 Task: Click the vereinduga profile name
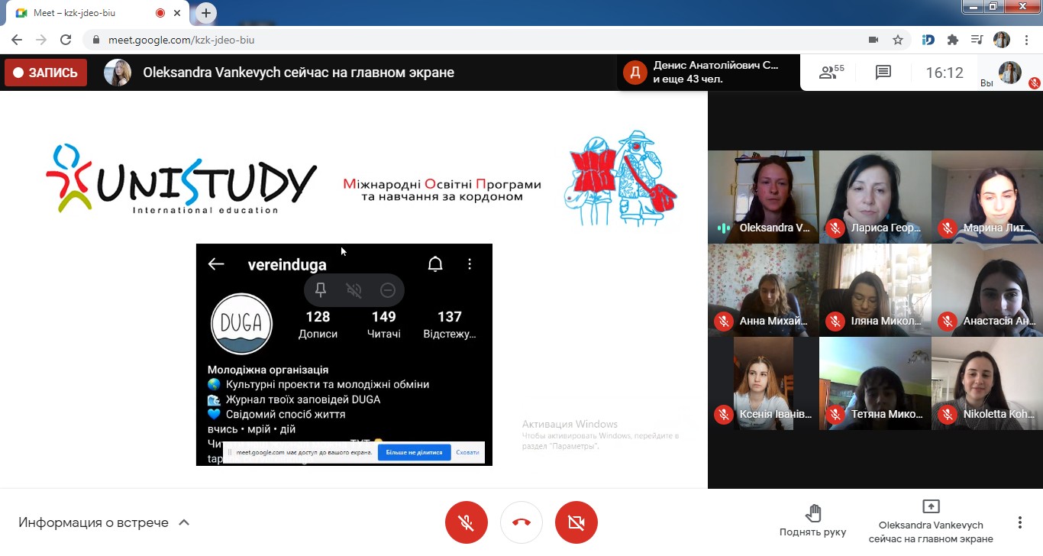point(287,264)
